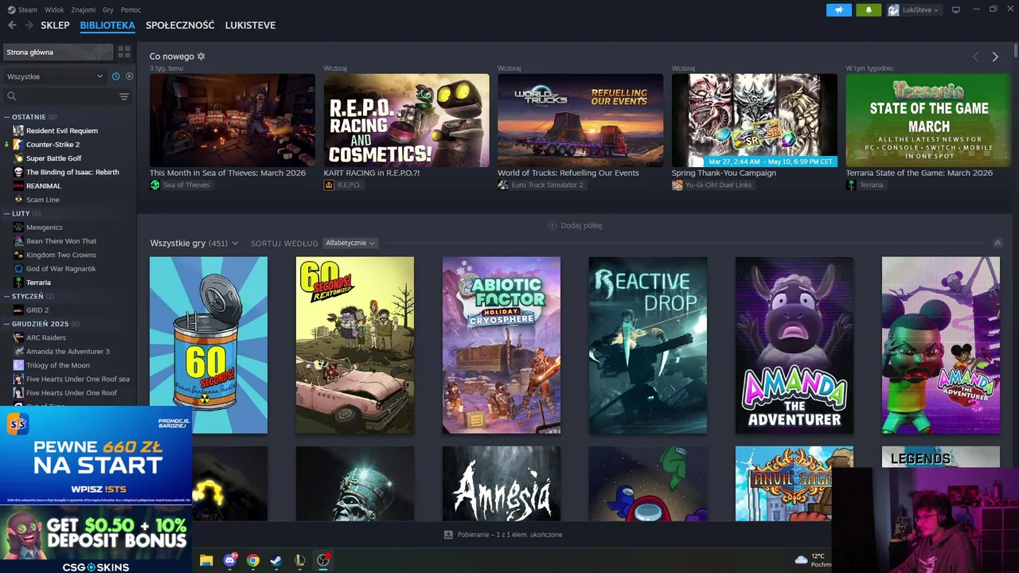Show previous What's New items arrow
The height and width of the screenshot is (573, 1019).
point(976,57)
